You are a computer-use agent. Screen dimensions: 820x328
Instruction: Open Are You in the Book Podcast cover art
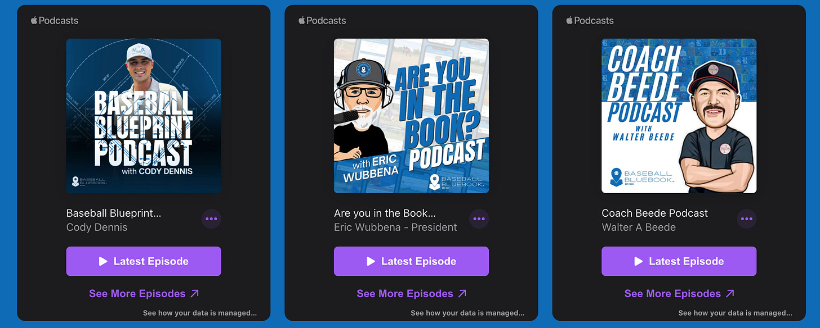click(x=411, y=116)
